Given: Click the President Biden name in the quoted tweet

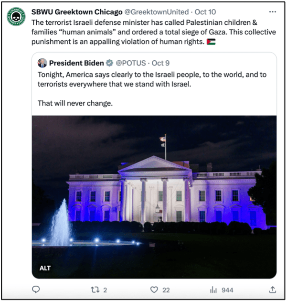Looking at the screenshot, I should click(76, 63).
